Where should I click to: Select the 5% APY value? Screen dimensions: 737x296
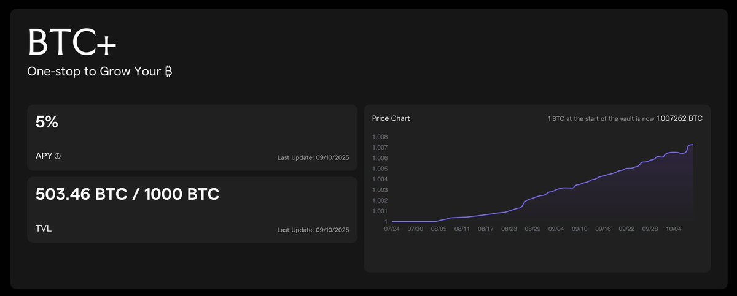pyautogui.click(x=47, y=122)
